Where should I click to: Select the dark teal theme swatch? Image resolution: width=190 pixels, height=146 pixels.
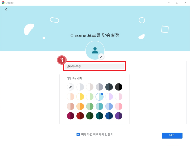coord(99,116)
